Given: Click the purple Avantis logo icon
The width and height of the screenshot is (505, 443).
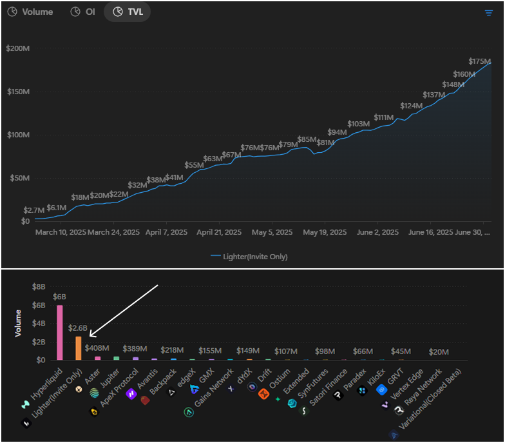Looking at the screenshot, I should 131,393.
